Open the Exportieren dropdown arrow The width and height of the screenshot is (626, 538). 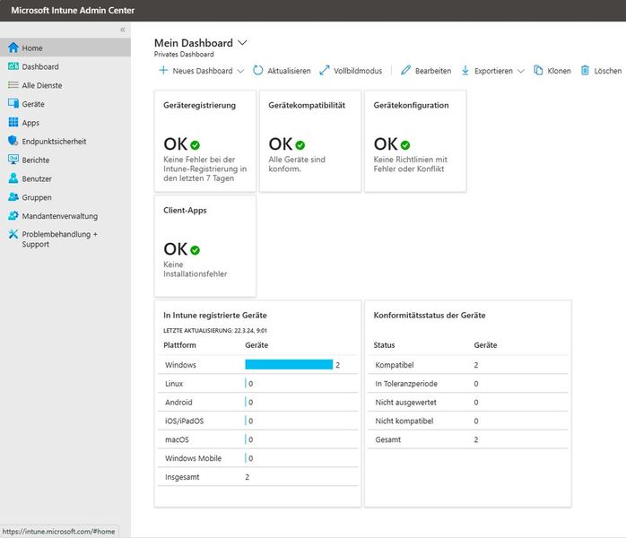520,71
